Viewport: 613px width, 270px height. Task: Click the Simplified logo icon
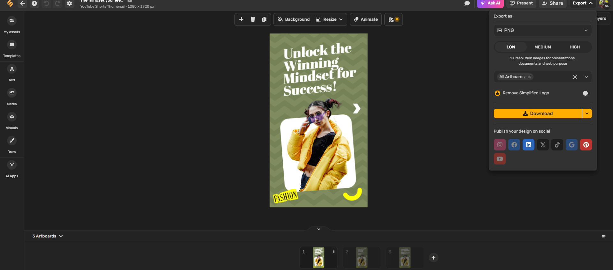click(x=10, y=3)
